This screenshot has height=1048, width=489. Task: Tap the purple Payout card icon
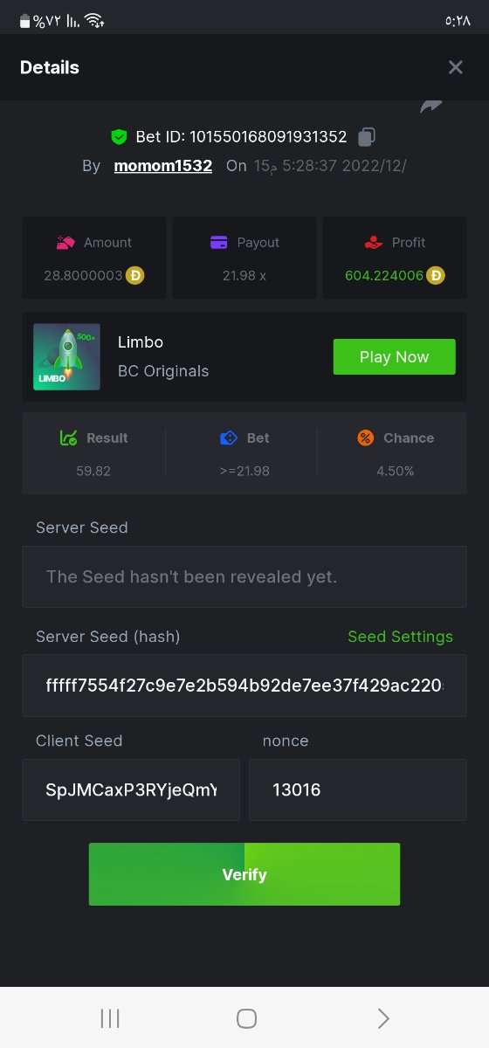tap(220, 243)
